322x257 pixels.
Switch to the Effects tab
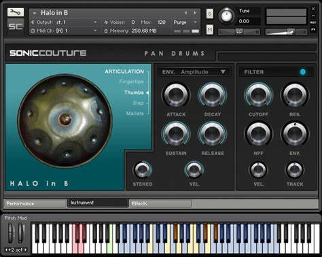coord(160,203)
